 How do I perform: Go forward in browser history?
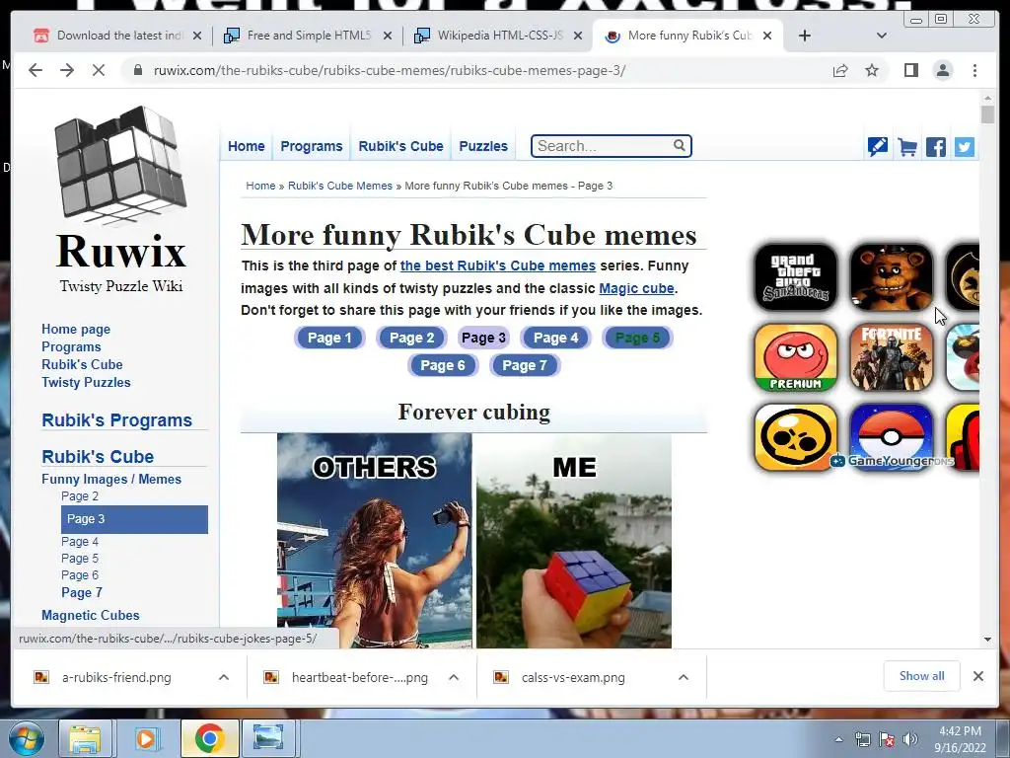click(x=67, y=70)
